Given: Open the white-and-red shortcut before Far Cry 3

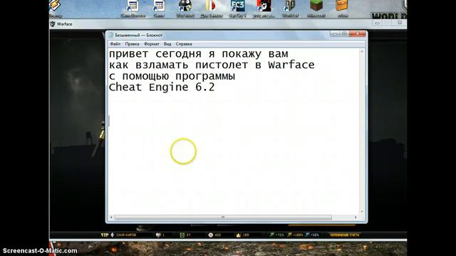Looking at the screenshot, I should (x=211, y=6).
